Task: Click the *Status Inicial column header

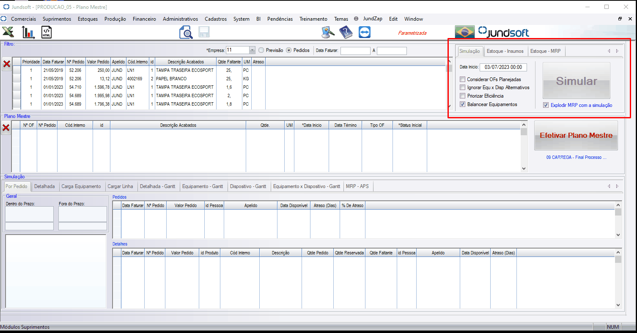Action: 410,125
